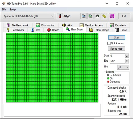Decrease the End value with down arrow

(x=127, y=62)
